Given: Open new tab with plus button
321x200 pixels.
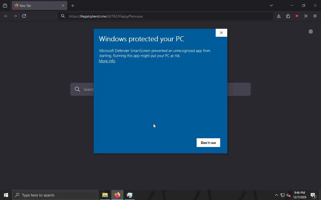Looking at the screenshot, I should [72, 5].
